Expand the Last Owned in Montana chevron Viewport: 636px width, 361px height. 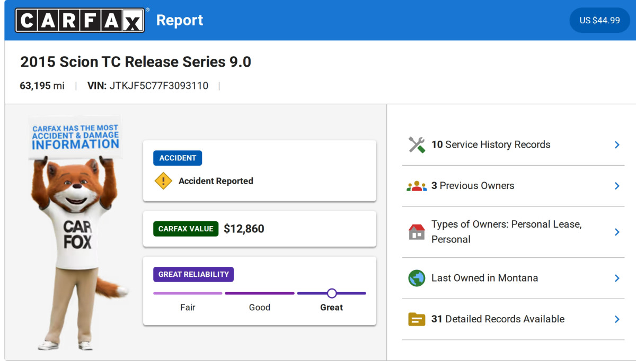(x=617, y=278)
